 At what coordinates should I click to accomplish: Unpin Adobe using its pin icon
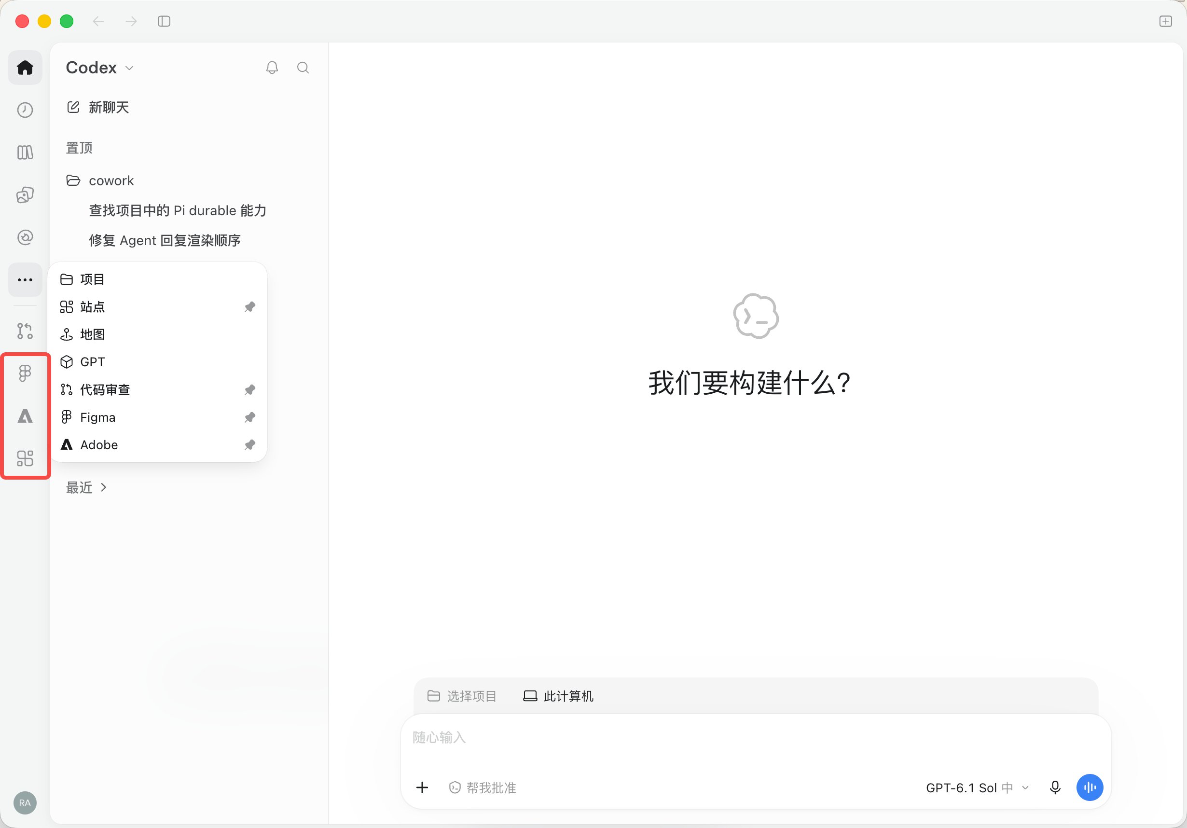point(250,444)
